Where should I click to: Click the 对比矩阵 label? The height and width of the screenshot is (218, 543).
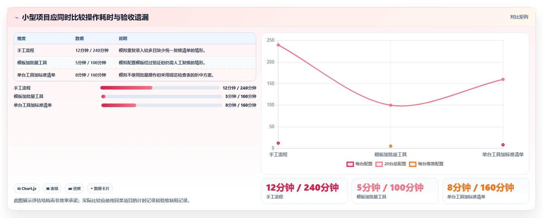(519, 17)
